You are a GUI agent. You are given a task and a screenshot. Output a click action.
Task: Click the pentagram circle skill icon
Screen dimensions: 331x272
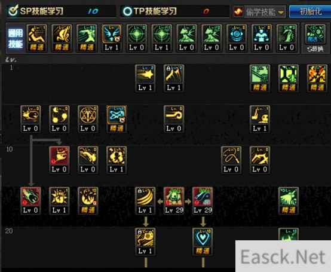tap(88, 119)
